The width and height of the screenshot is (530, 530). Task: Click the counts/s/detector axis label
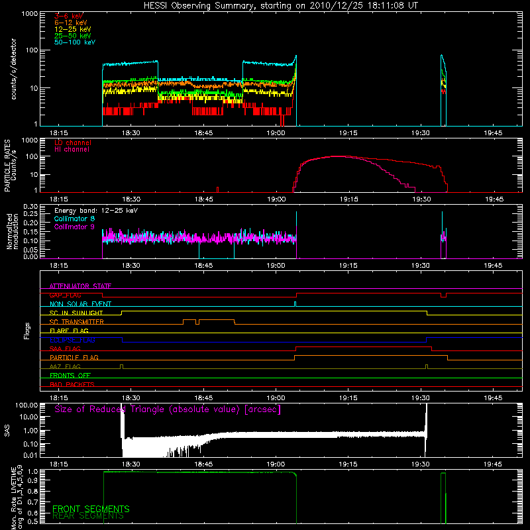[14, 69]
